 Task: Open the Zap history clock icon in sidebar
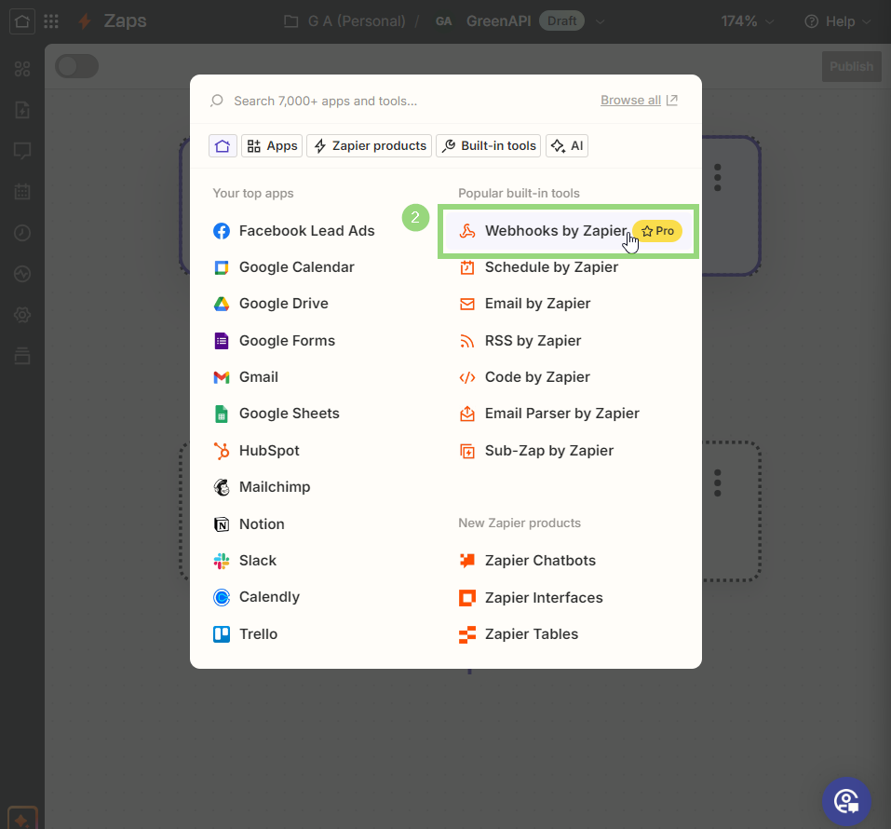[x=21, y=233]
